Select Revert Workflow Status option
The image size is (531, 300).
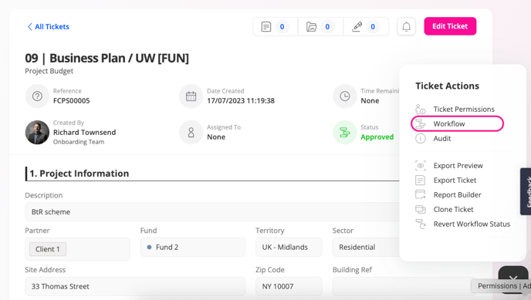[462, 224]
